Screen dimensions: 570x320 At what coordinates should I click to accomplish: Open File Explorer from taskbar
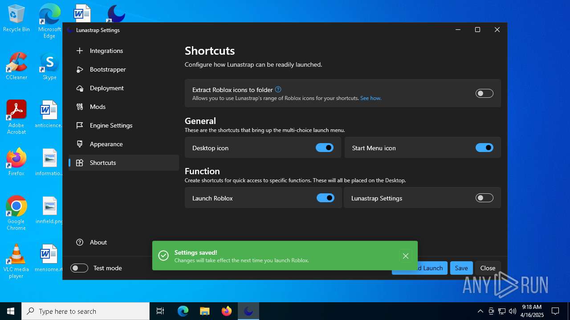(205, 311)
